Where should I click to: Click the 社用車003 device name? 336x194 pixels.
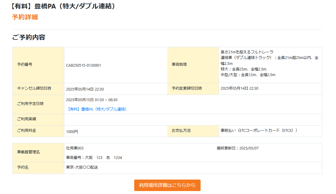point(75,148)
